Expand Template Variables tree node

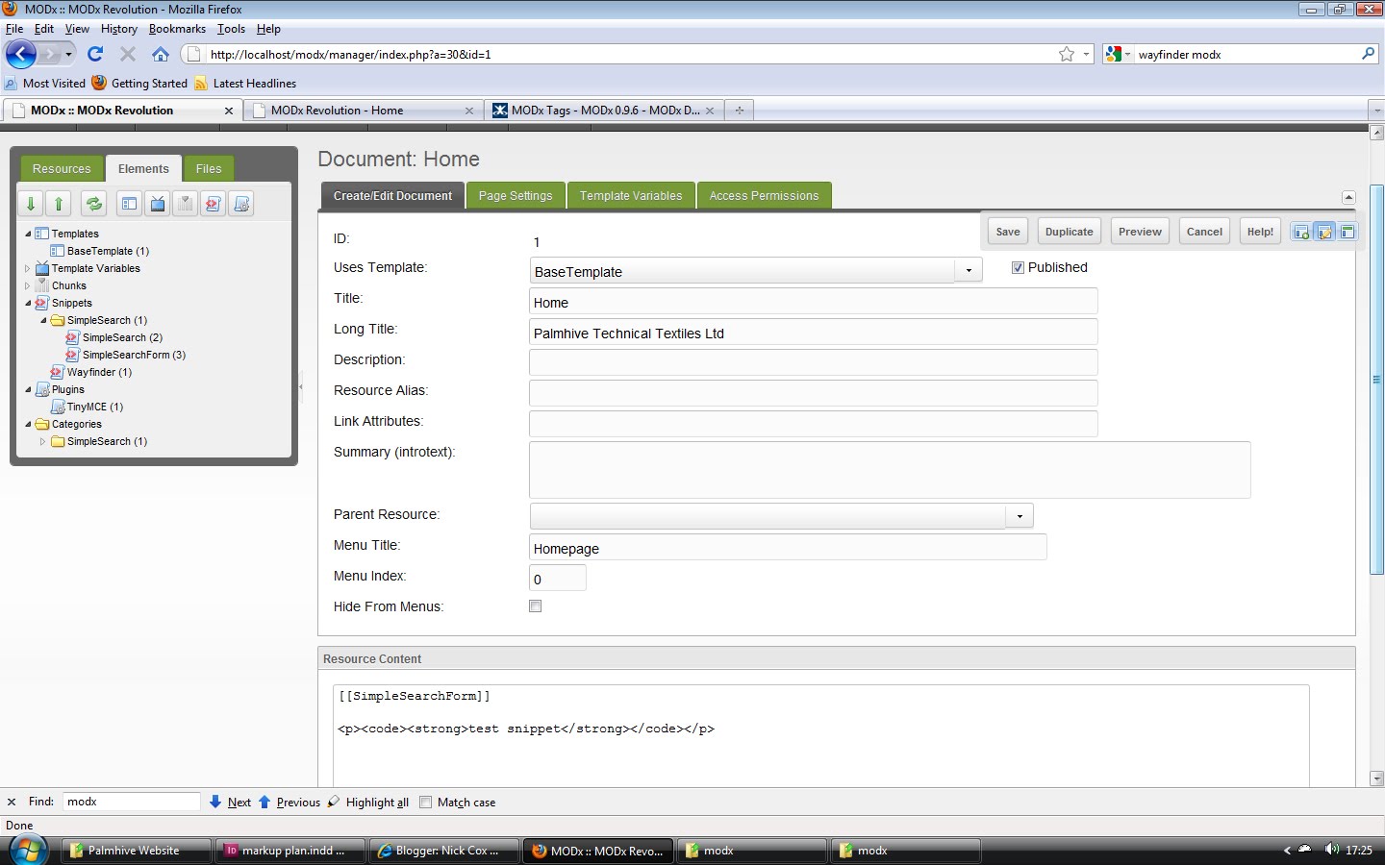click(x=28, y=268)
